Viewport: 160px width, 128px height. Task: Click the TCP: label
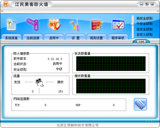pos(18,105)
